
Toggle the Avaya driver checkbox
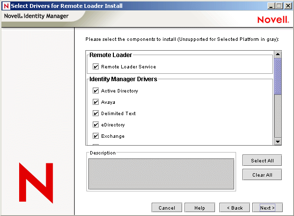[96, 102]
